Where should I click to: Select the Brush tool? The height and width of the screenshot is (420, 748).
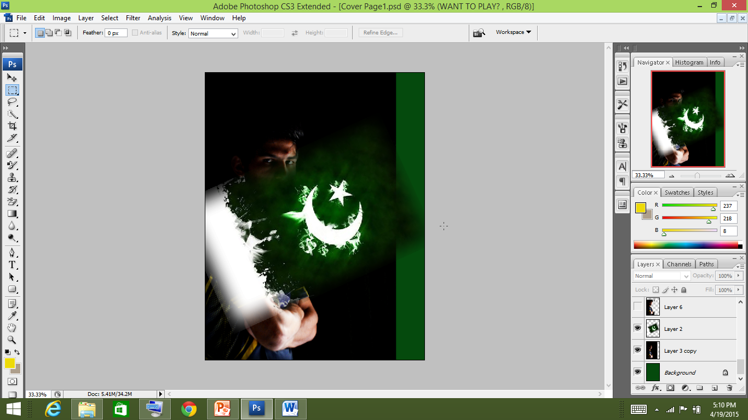(12, 165)
